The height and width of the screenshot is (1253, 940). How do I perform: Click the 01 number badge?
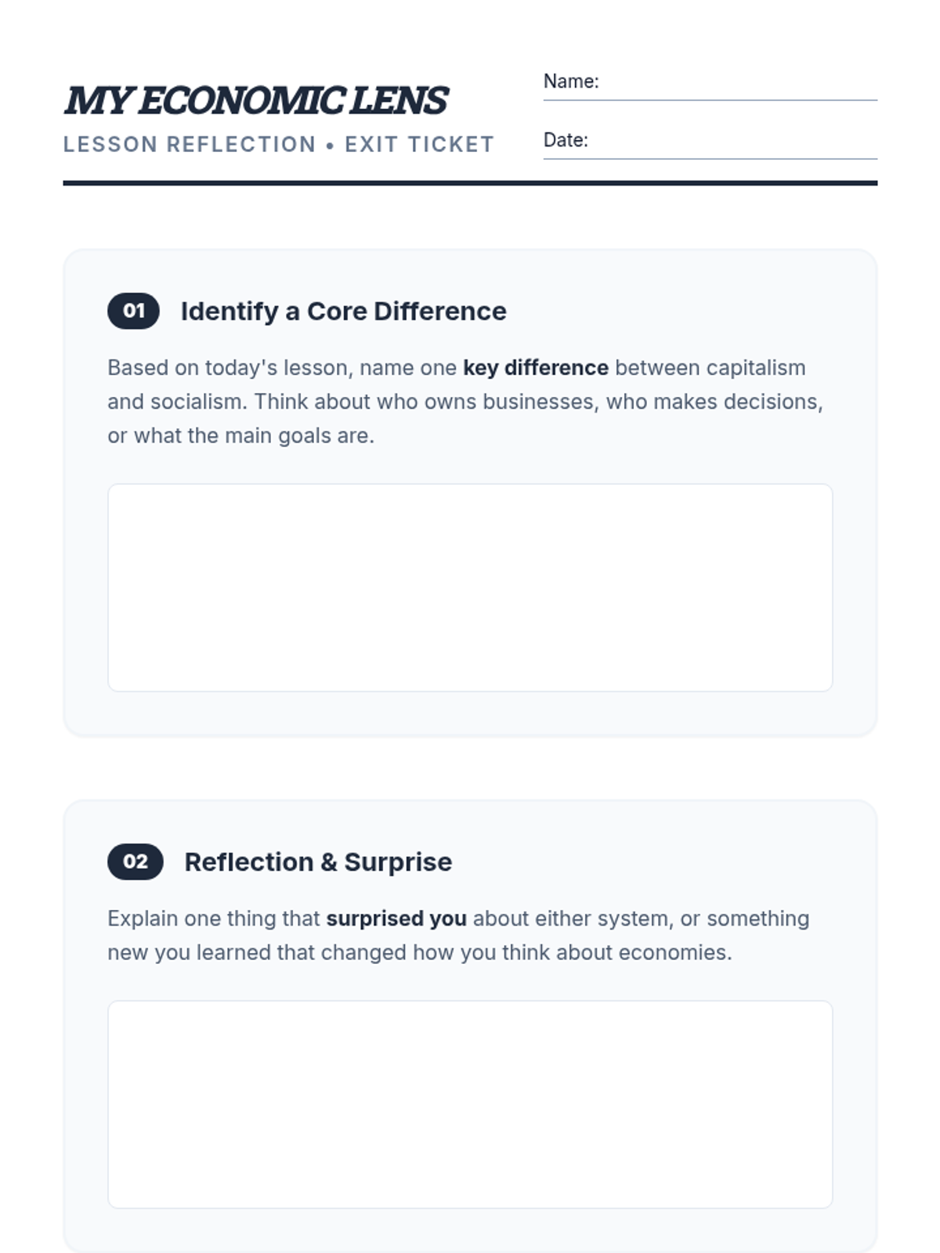(x=133, y=311)
